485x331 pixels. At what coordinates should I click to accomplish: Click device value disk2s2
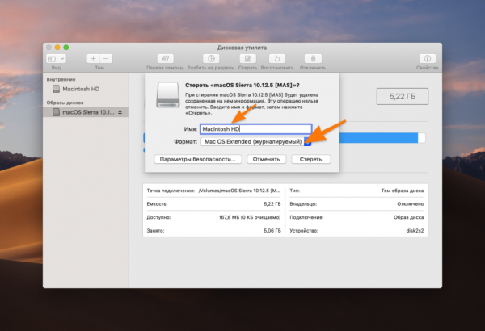coord(415,231)
